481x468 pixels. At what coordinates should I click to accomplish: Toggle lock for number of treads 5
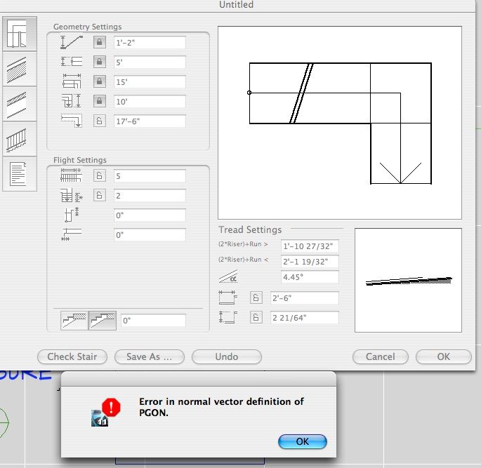pyautogui.click(x=100, y=176)
